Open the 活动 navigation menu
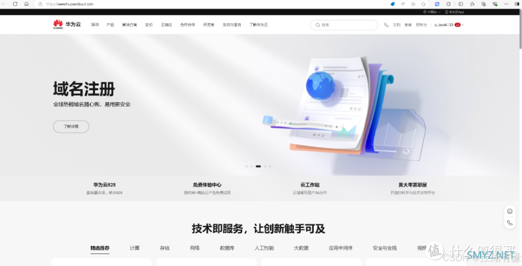Viewport: 522px width, 266px height. coord(95,25)
